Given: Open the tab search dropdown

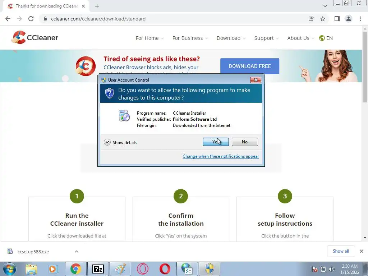Looking at the screenshot, I should tap(325, 6).
